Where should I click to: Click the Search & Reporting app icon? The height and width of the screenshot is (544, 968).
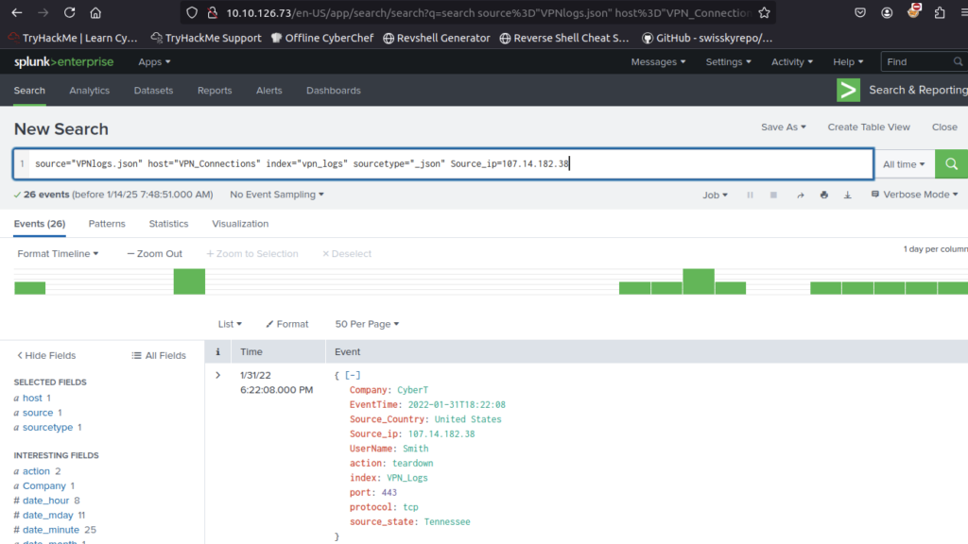[848, 90]
